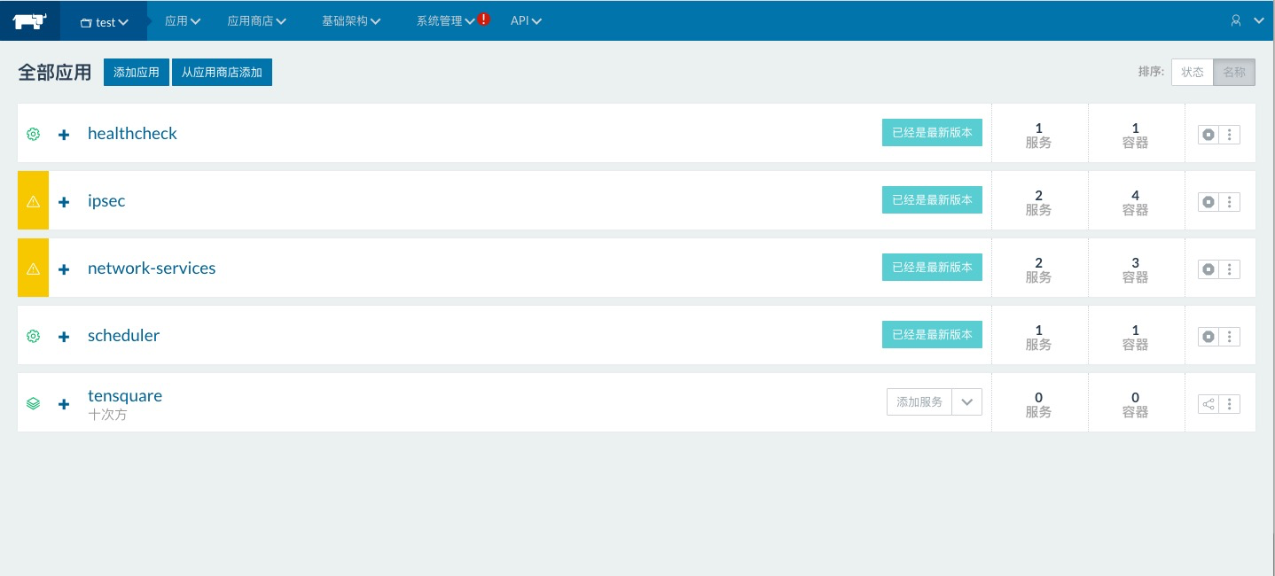Click the tensquare layers status icon

[x=33, y=403]
